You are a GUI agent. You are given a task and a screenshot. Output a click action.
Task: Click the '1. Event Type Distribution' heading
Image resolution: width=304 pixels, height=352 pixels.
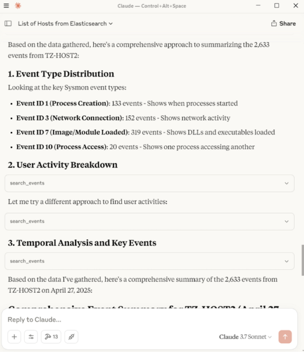pyautogui.click(x=61, y=74)
